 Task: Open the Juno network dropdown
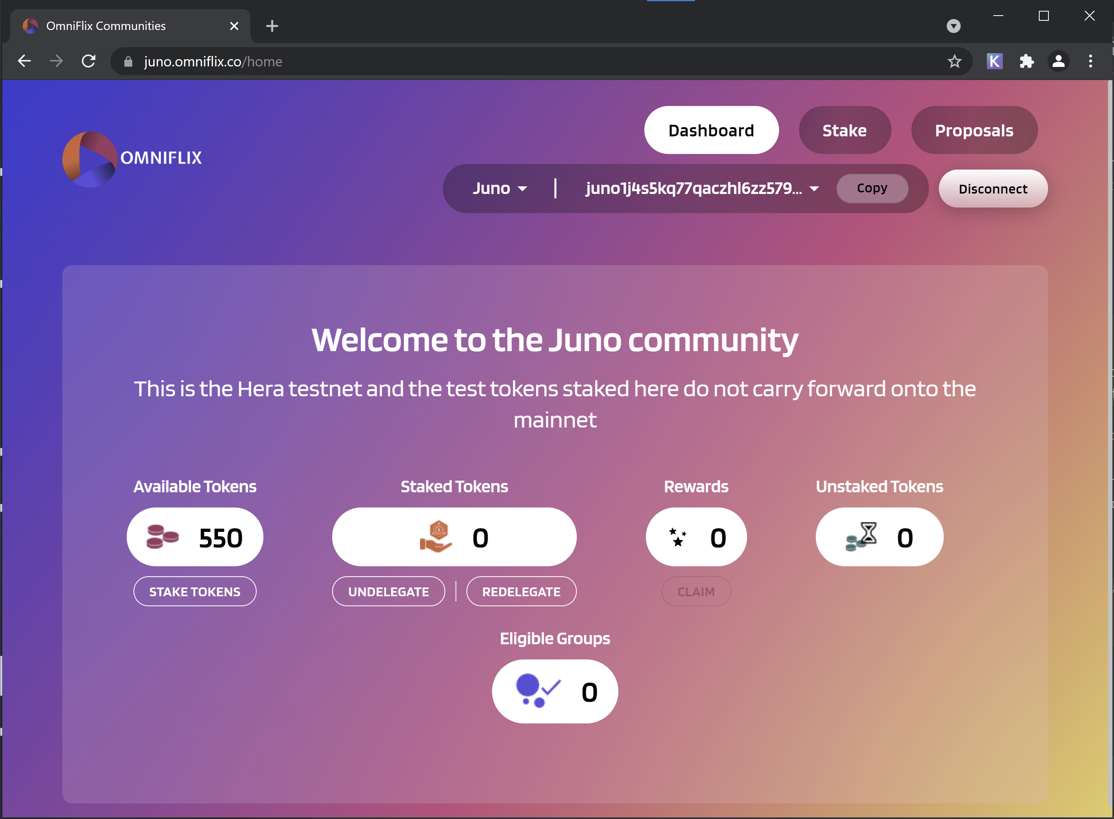coord(500,188)
